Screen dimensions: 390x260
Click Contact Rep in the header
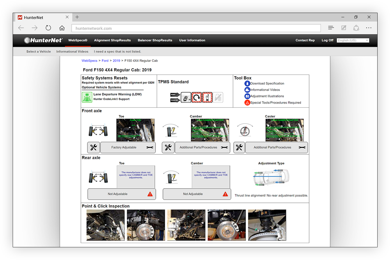(x=305, y=40)
